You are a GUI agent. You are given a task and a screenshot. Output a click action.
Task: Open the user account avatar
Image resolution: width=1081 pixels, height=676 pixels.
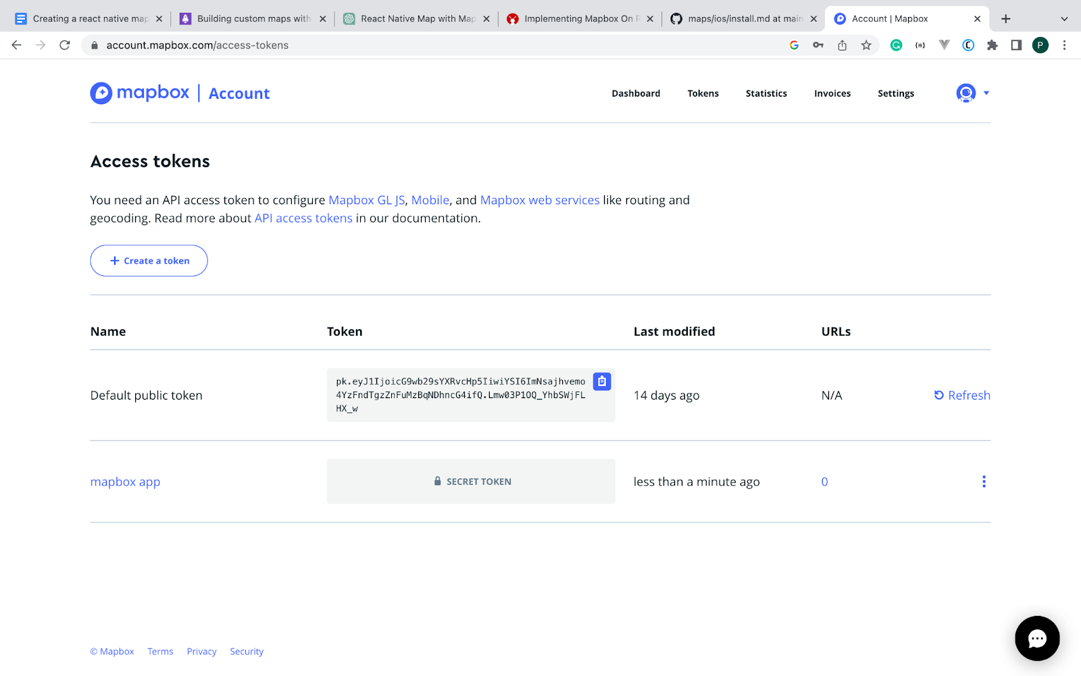(x=966, y=93)
